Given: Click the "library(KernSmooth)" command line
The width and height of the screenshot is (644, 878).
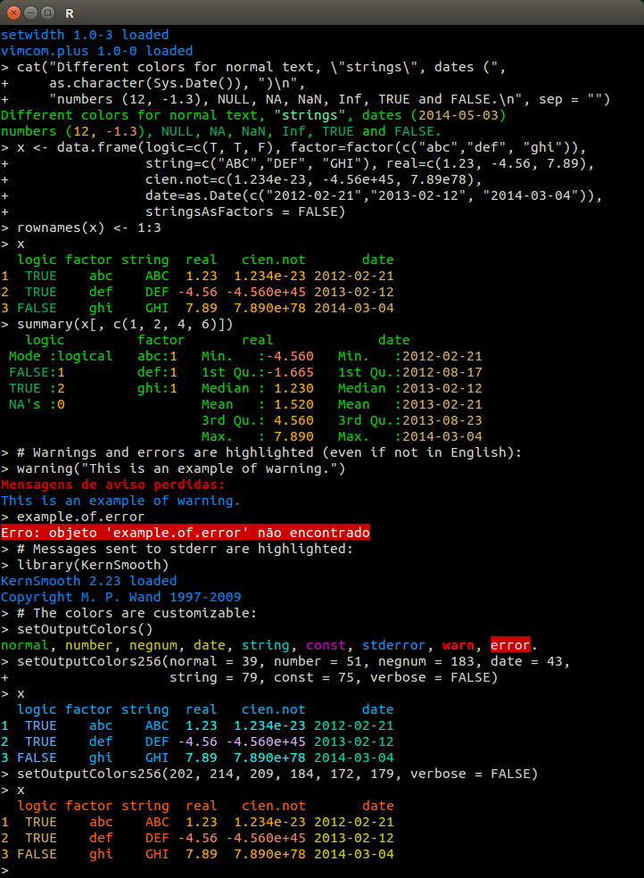Looking at the screenshot, I should [93, 565].
